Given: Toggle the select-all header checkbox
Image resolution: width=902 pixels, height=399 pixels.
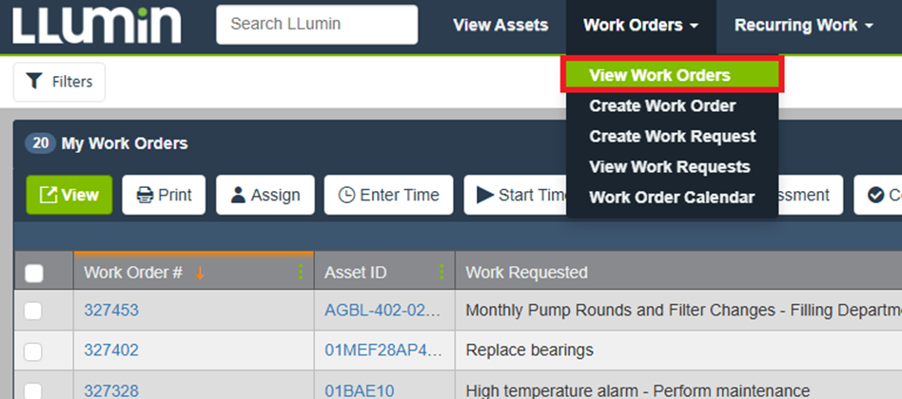Looking at the screenshot, I should (x=34, y=274).
